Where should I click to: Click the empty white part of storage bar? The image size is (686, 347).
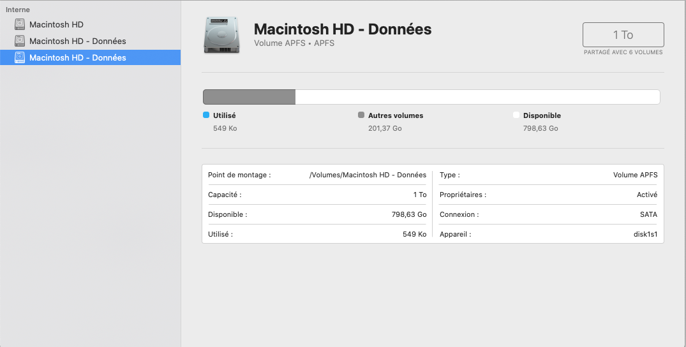477,97
